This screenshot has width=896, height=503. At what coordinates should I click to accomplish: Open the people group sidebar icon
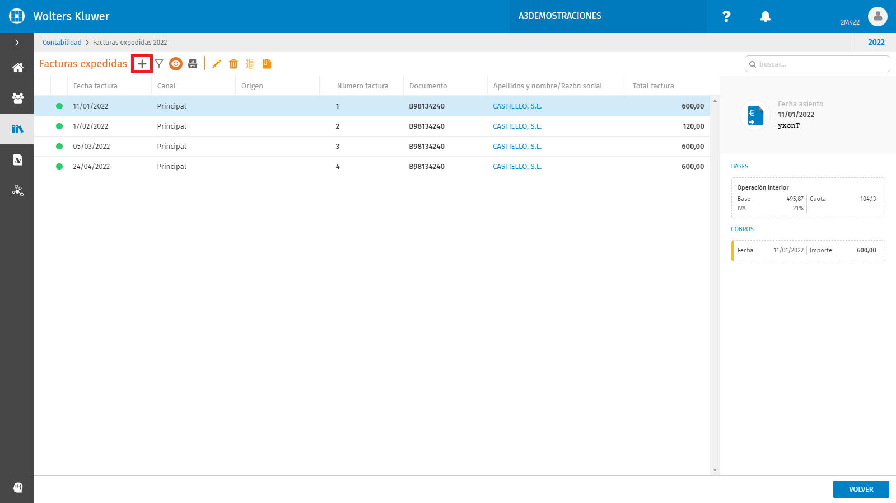(18, 98)
